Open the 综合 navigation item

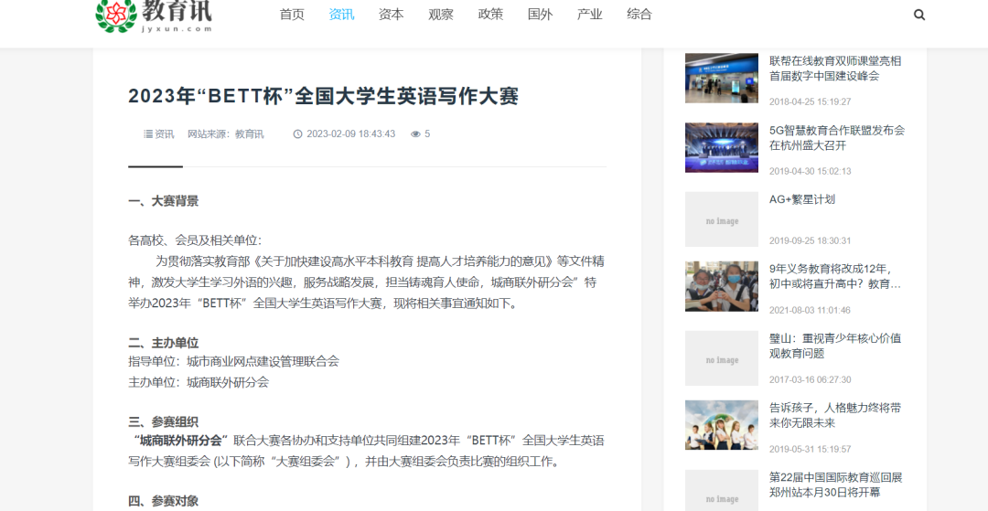[x=639, y=15]
